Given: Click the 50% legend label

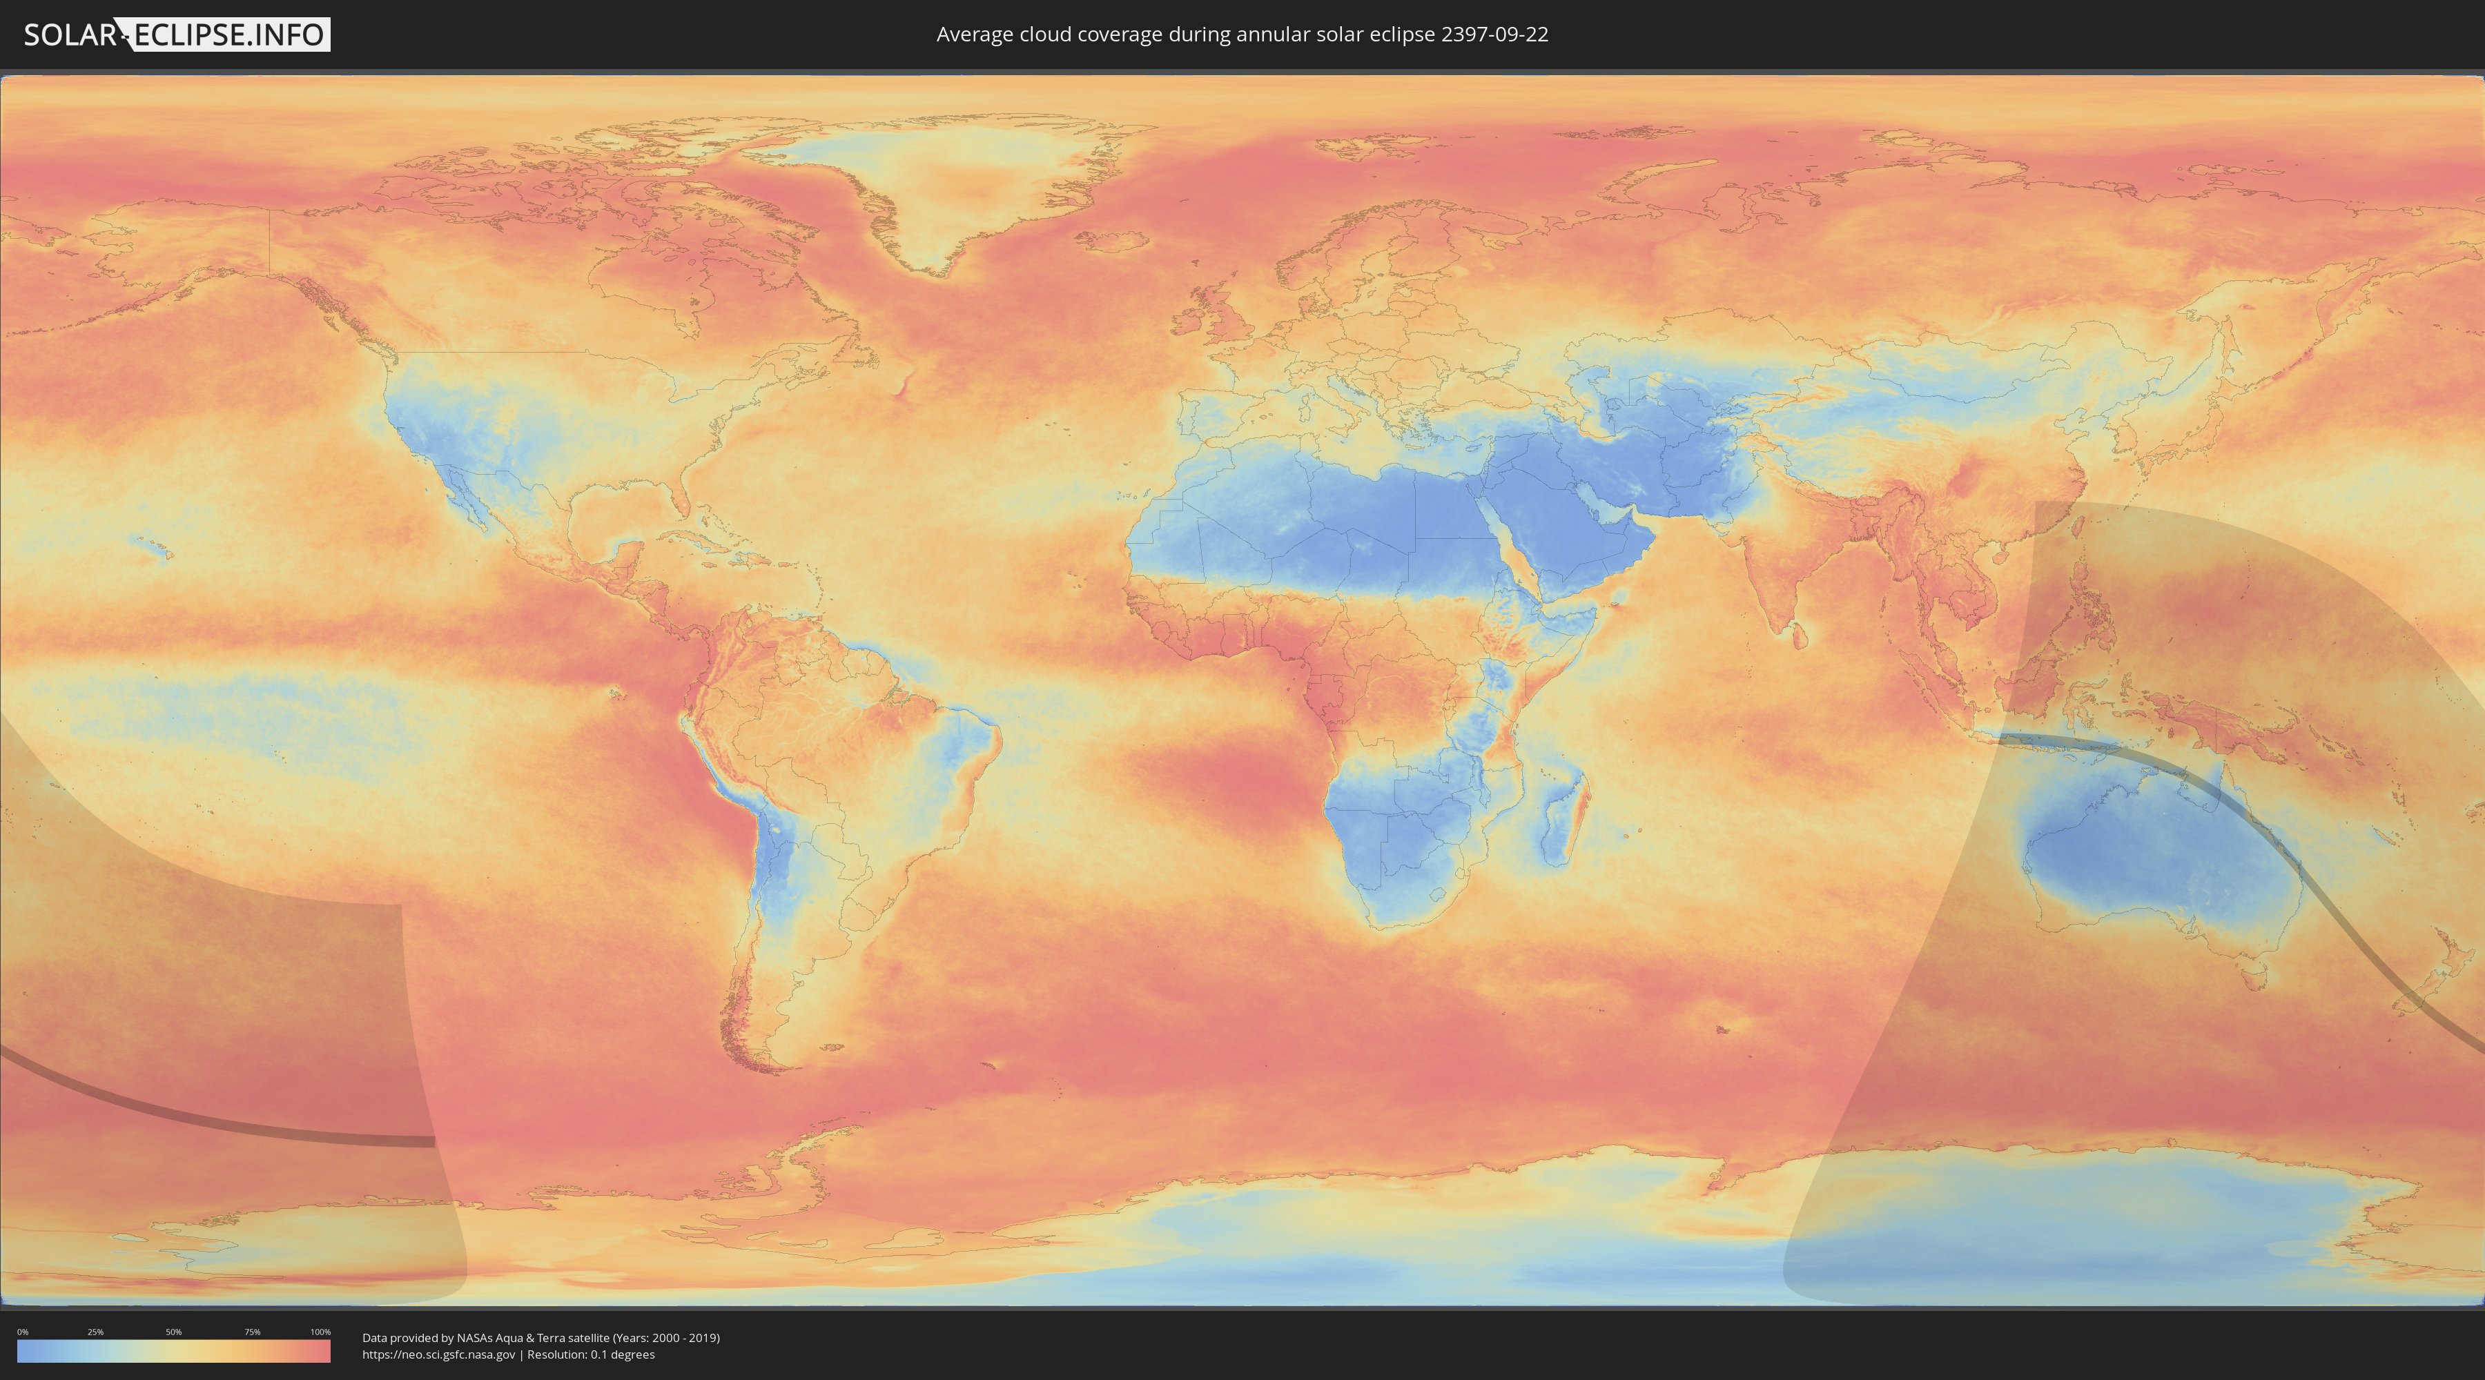Looking at the screenshot, I should [174, 1332].
